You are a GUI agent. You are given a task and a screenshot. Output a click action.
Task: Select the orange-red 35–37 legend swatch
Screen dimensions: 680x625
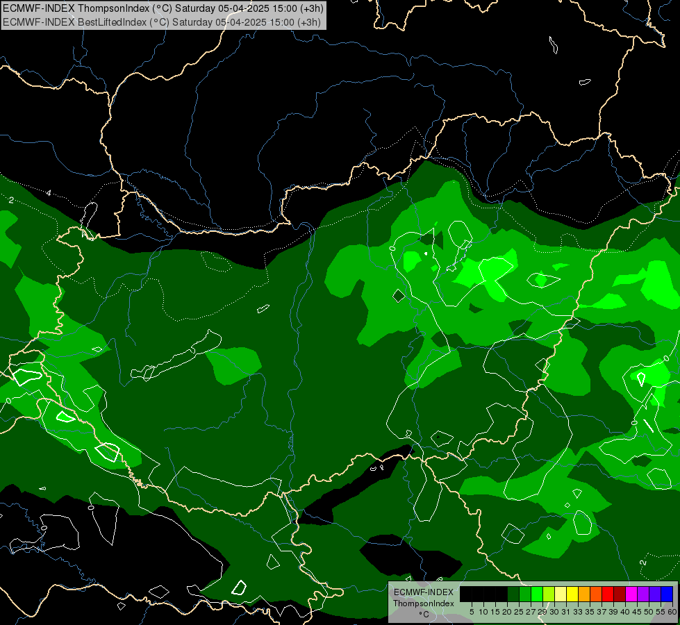tap(595, 594)
